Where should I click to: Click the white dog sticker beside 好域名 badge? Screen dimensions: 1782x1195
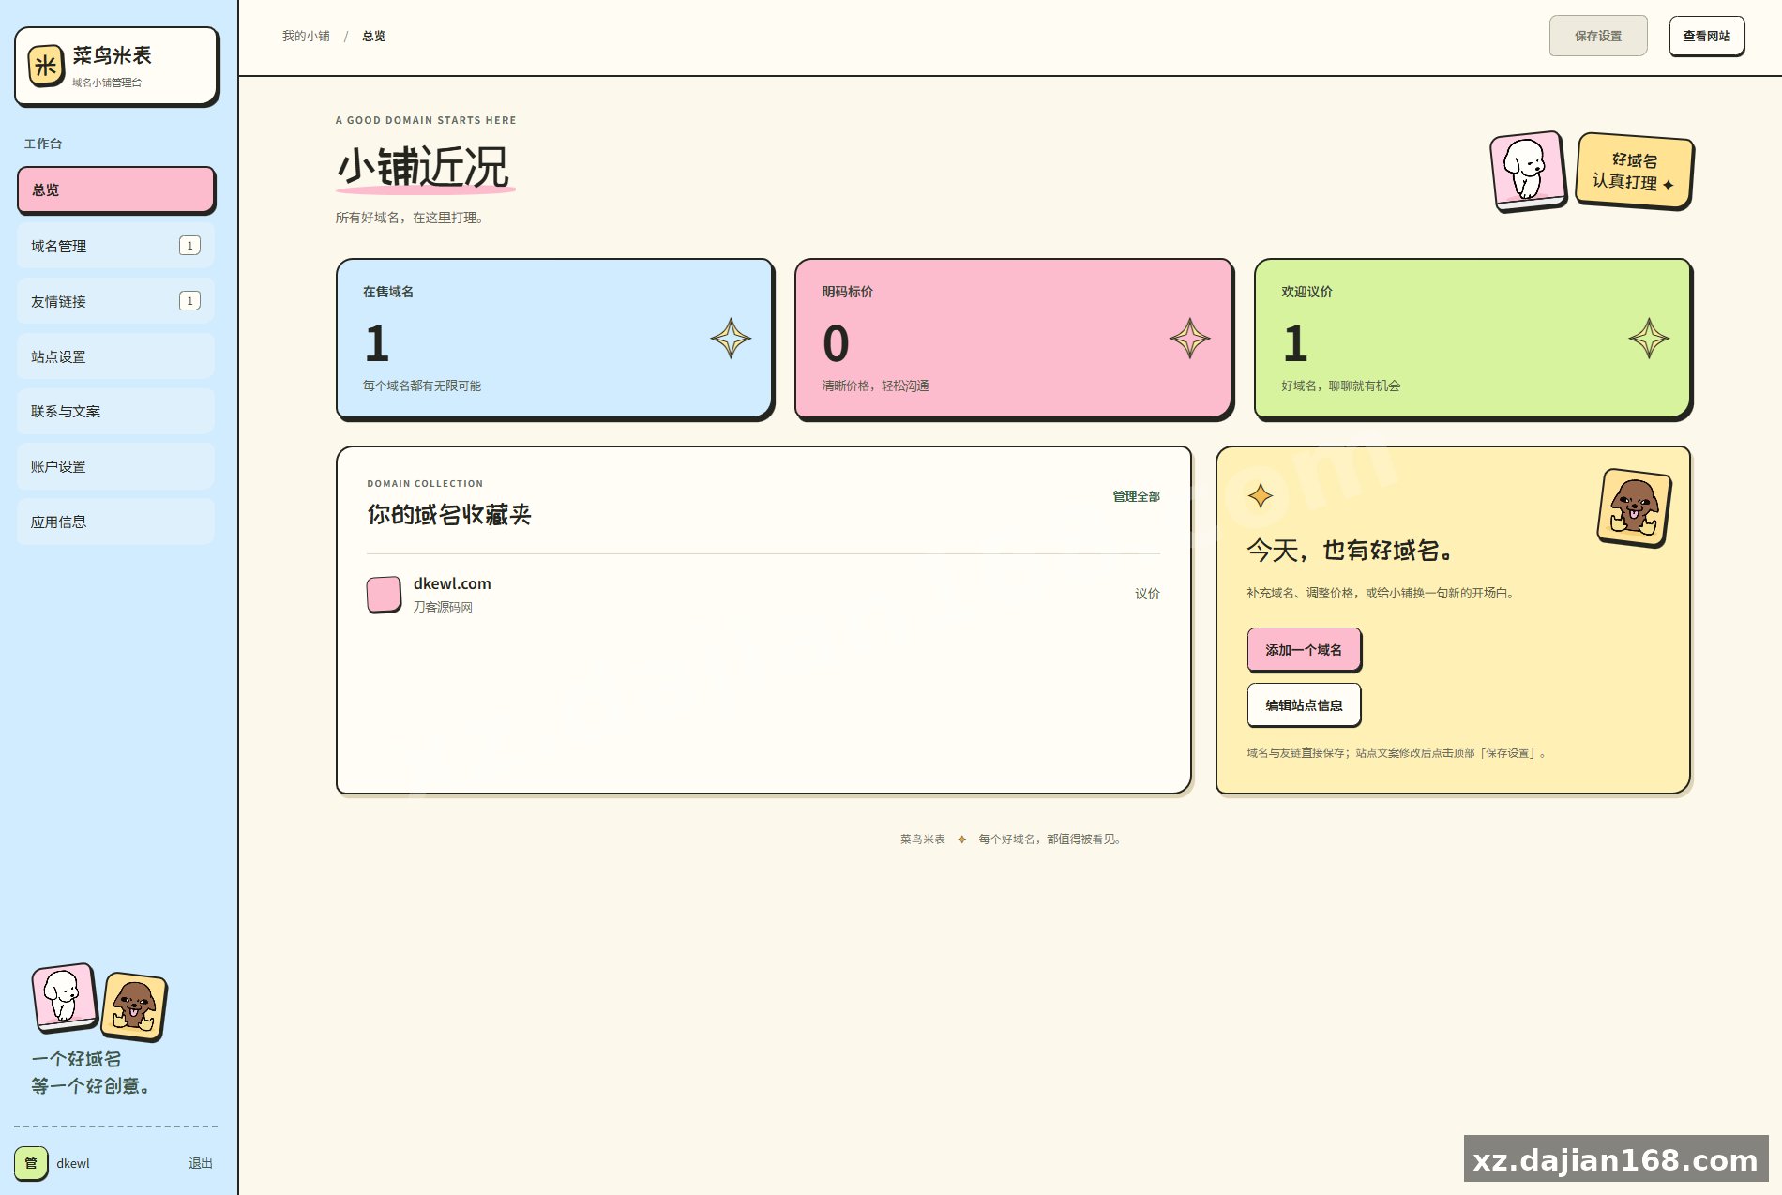point(1528,171)
